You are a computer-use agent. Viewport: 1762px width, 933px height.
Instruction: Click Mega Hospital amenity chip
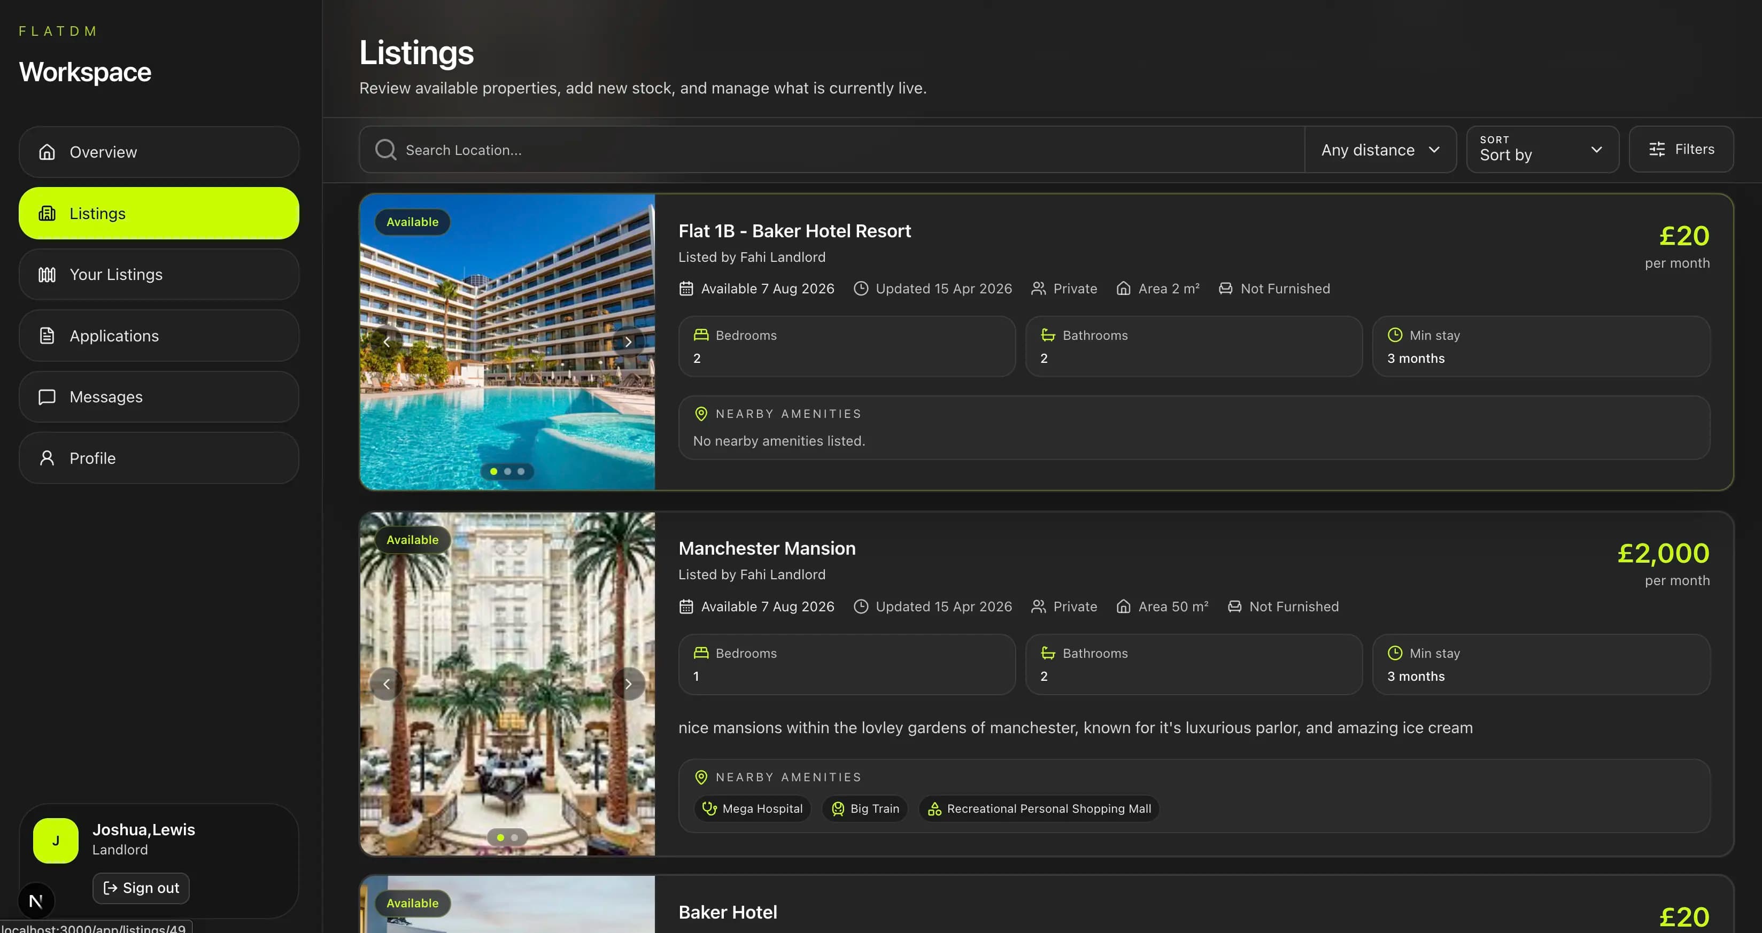coord(752,808)
